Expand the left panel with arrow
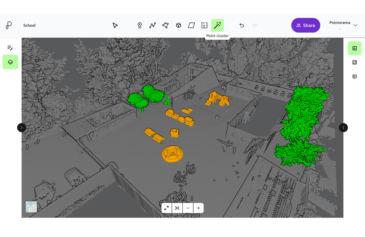Viewport: 365px width, 237px height. point(22,128)
